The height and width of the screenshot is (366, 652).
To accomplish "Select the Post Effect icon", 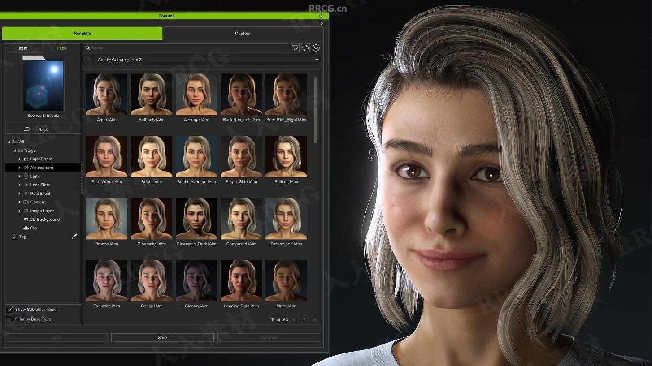I will point(27,193).
